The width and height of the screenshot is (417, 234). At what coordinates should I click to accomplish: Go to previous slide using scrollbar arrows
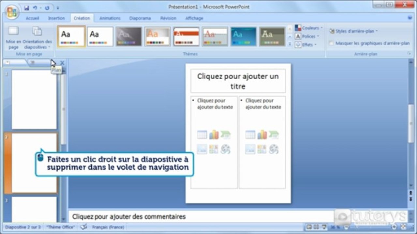click(411, 193)
